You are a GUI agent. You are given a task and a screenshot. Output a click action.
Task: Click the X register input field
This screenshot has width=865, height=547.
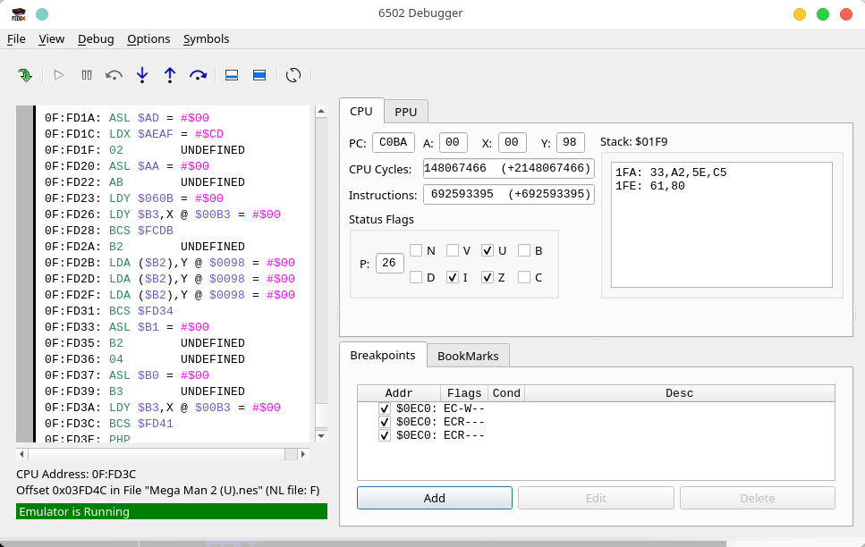512,142
